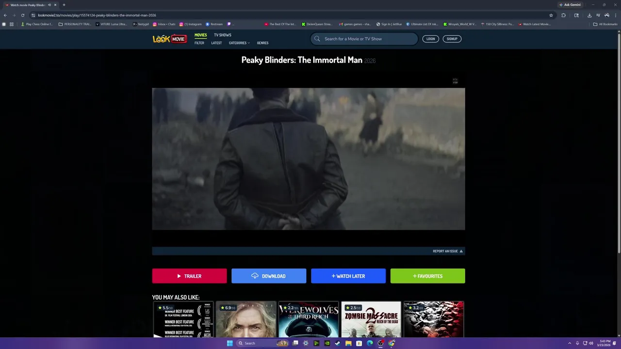Open the Filter menu item
Image resolution: width=621 pixels, height=349 pixels.
click(x=199, y=43)
